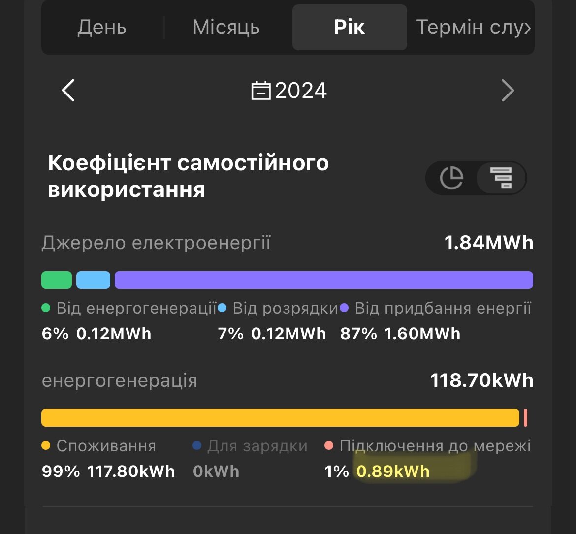The width and height of the screenshot is (576, 534).
Task: Select the stacked bar view icon
Action: coord(501,178)
